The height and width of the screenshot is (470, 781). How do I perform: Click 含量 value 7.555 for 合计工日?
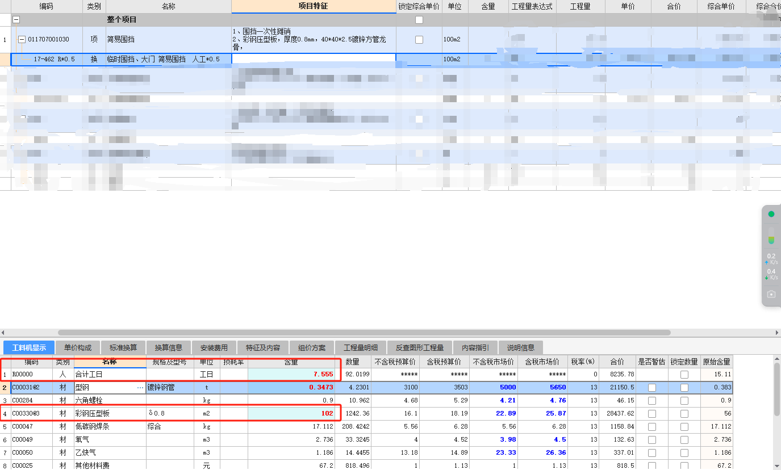click(291, 375)
